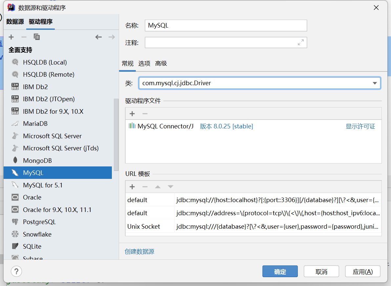This screenshot has height=286, width=391.
Task: Add a new URL template
Action: point(132,187)
